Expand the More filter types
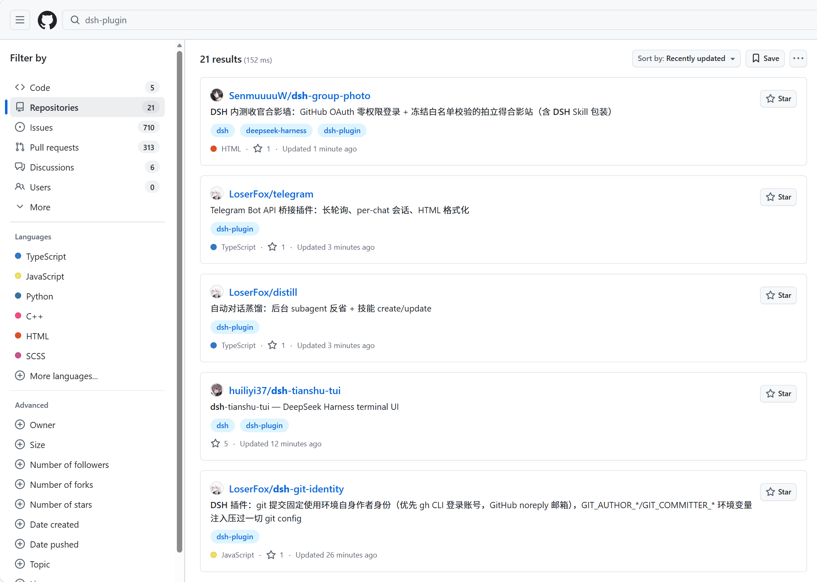817x582 pixels. 87,207
